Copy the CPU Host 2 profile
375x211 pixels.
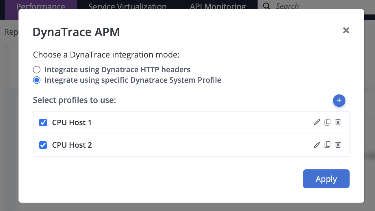pos(327,145)
